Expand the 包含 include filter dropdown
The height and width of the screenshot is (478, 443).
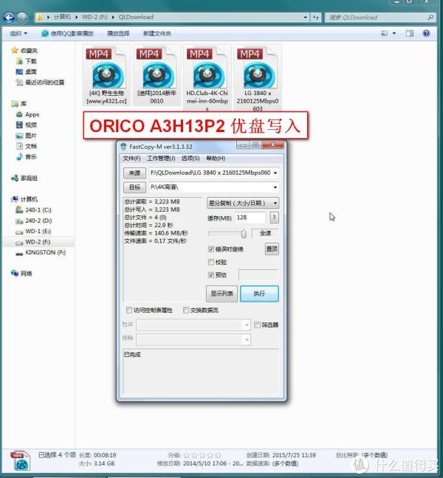[x=247, y=325]
